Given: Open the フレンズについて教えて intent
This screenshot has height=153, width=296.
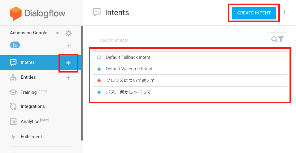Looking at the screenshot, I should (190, 80).
